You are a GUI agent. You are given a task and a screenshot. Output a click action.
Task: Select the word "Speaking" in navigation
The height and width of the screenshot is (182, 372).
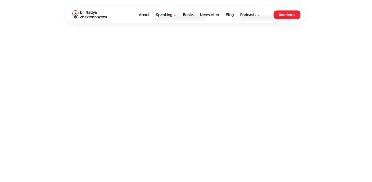164,15
